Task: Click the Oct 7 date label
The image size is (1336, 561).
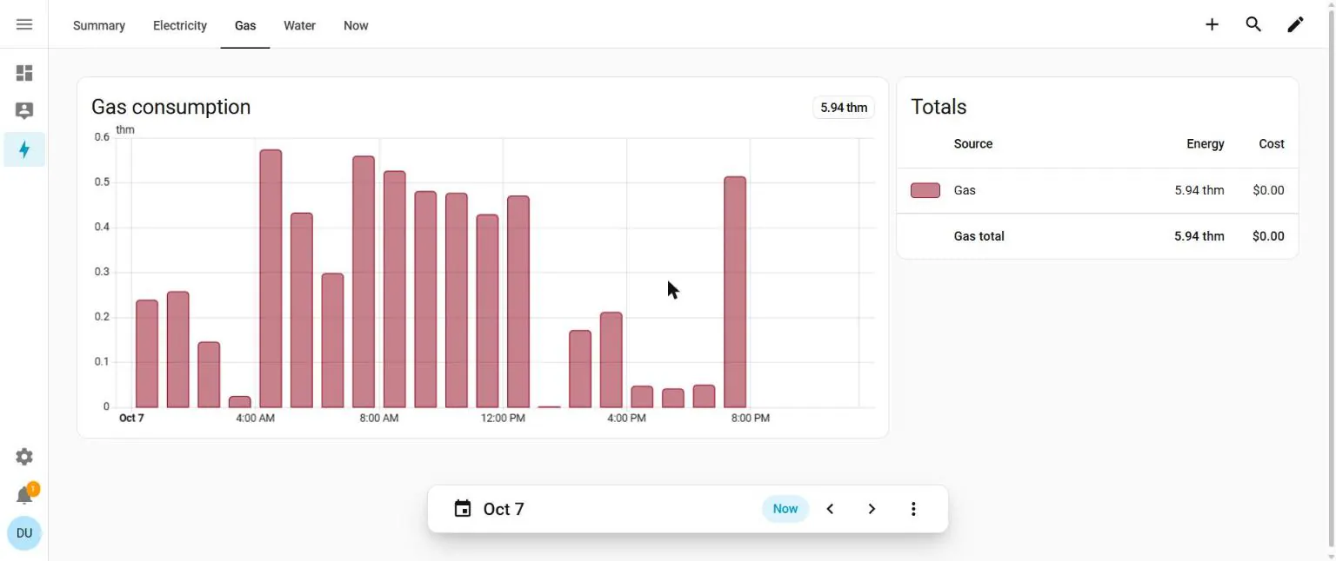Action: pos(504,509)
